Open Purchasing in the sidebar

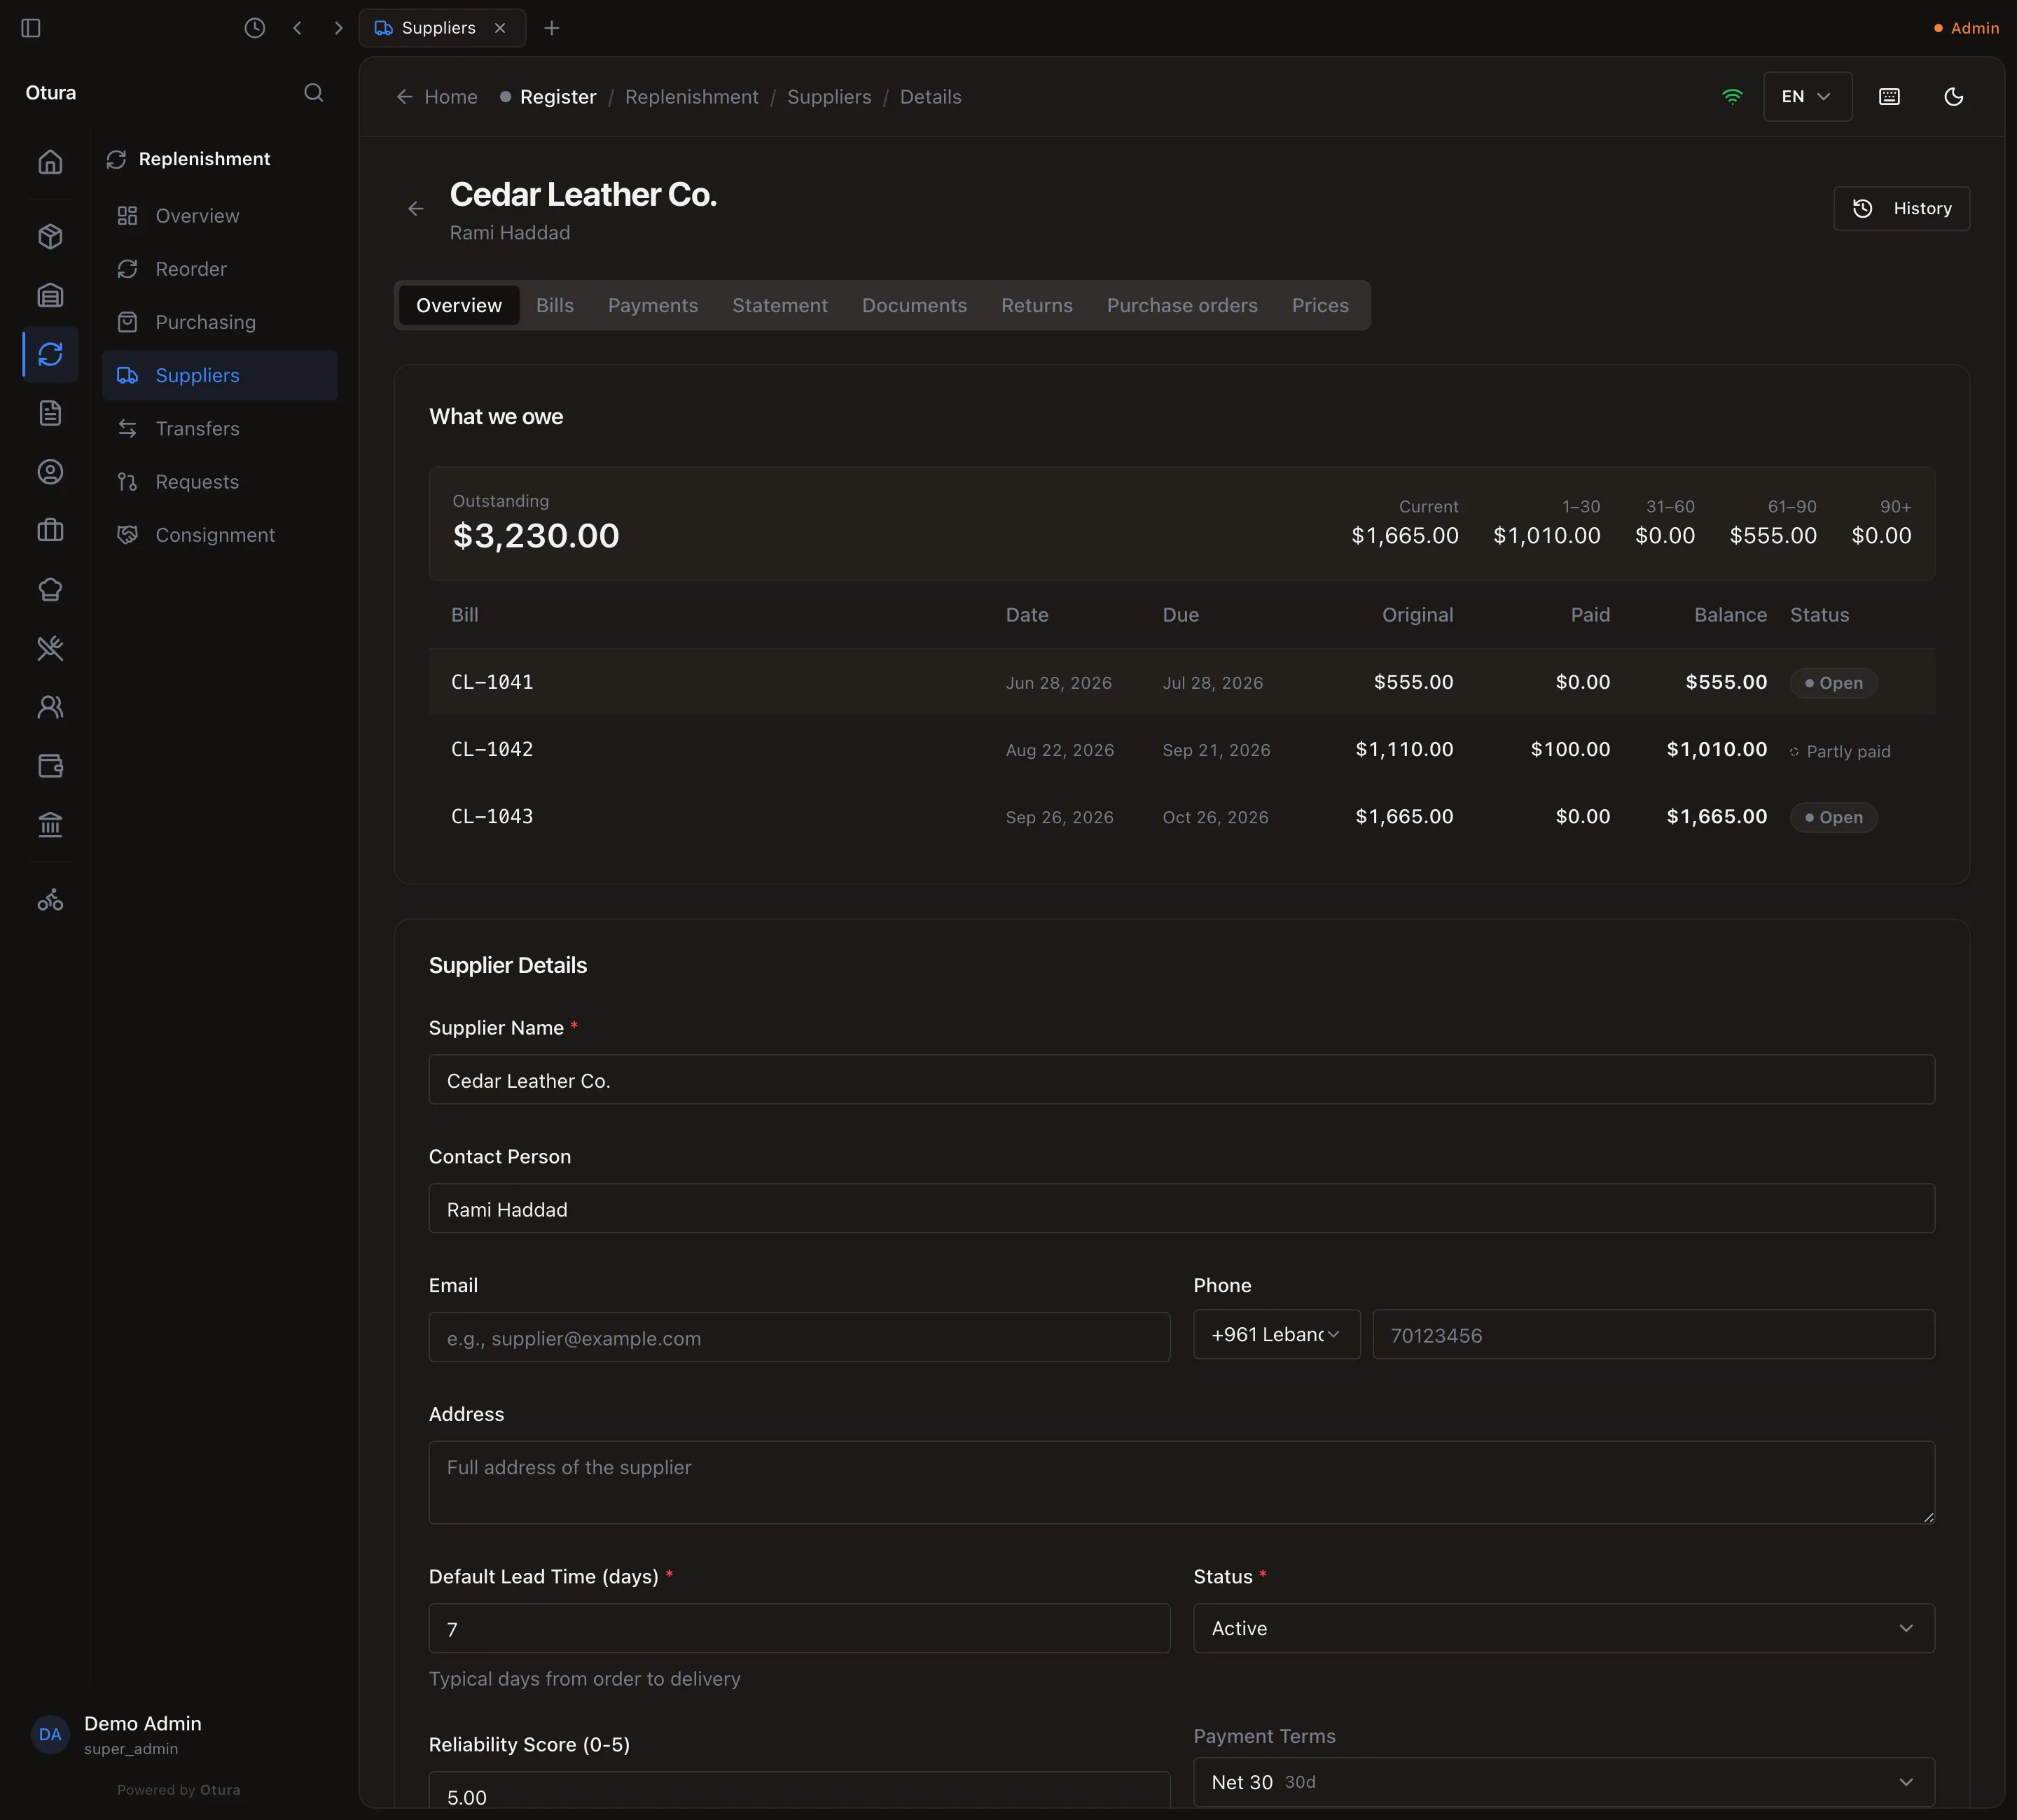(x=220, y=322)
